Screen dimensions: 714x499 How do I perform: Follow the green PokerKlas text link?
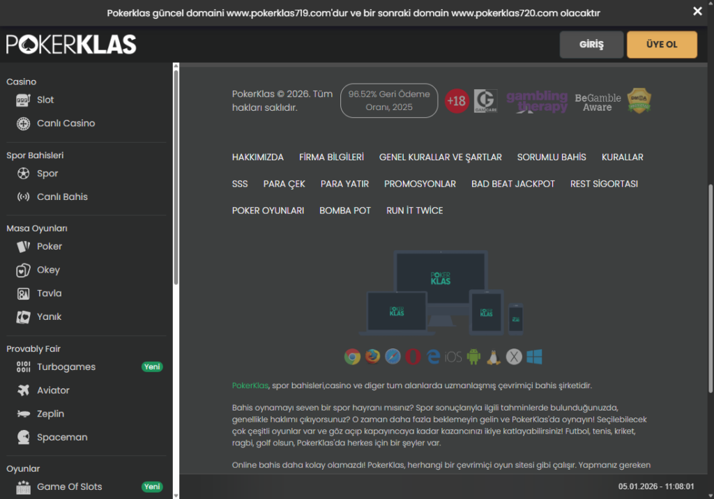250,385
